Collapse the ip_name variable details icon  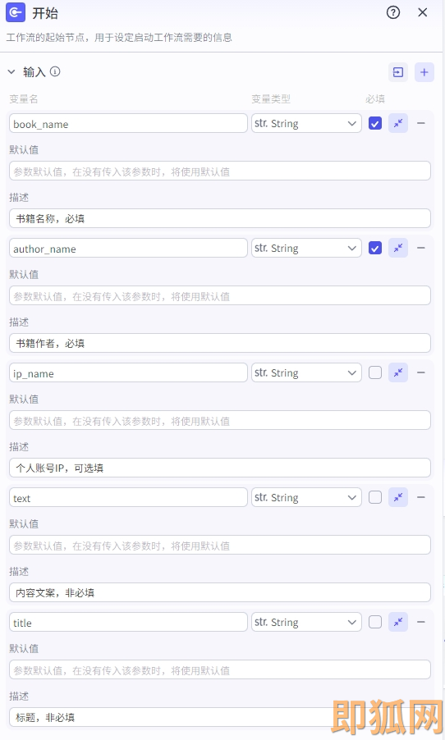tap(398, 372)
